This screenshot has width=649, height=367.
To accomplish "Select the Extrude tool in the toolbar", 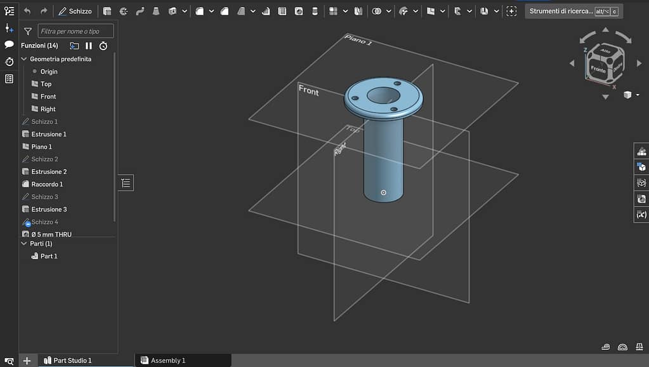I will tap(107, 11).
